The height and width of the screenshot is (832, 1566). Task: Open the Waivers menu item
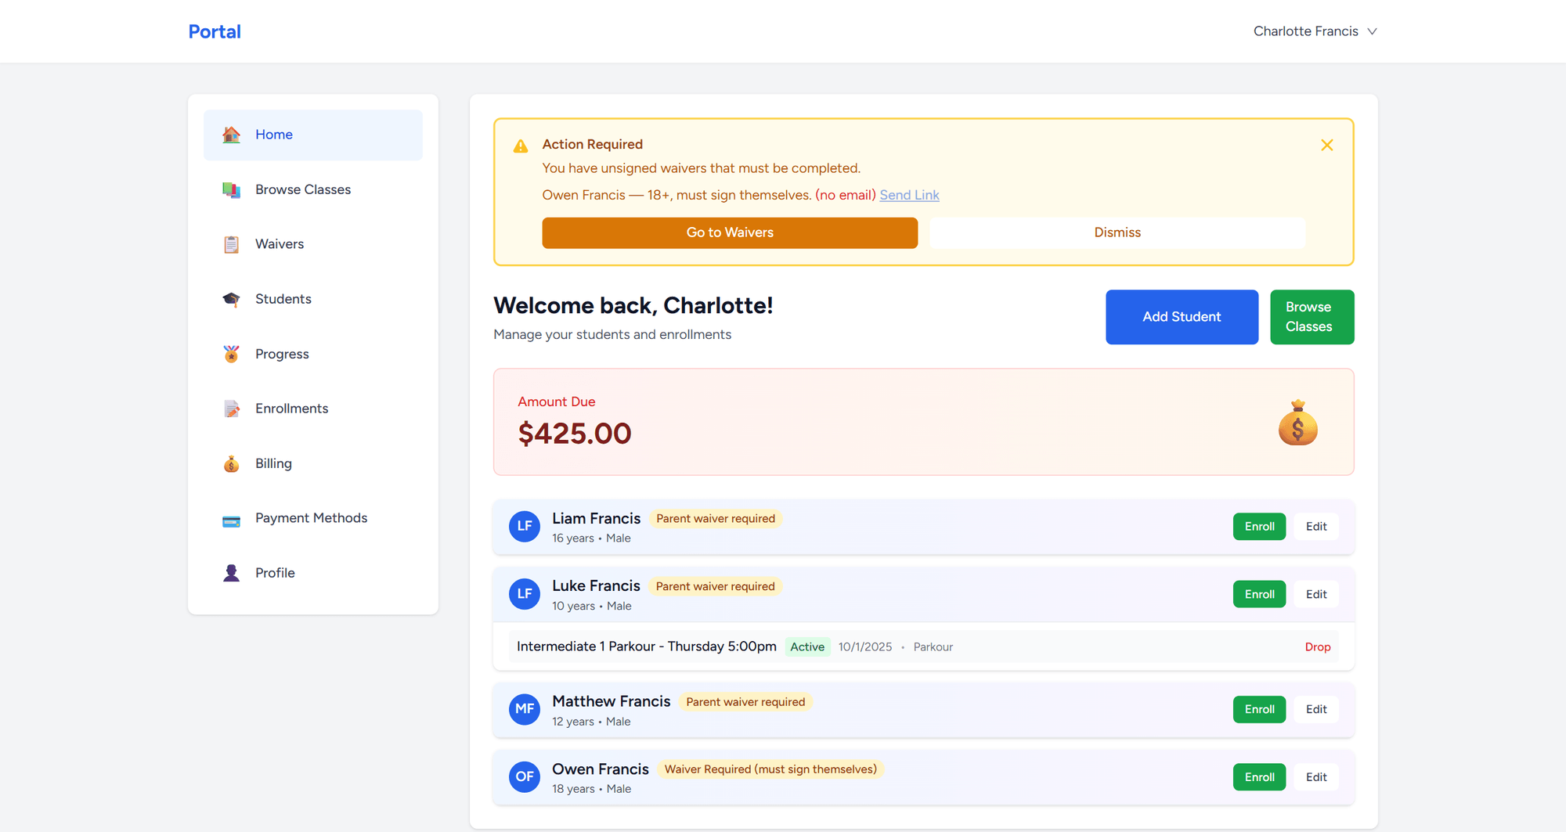(313, 244)
